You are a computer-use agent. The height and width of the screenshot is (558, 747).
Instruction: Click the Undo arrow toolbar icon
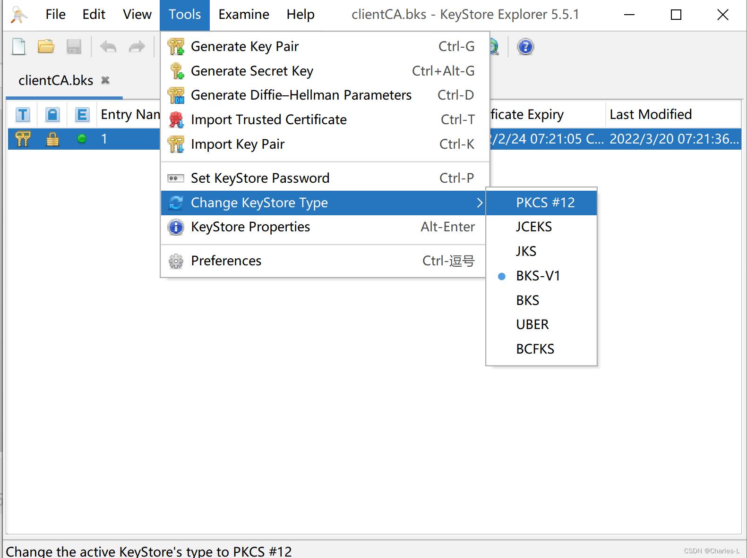tap(109, 47)
